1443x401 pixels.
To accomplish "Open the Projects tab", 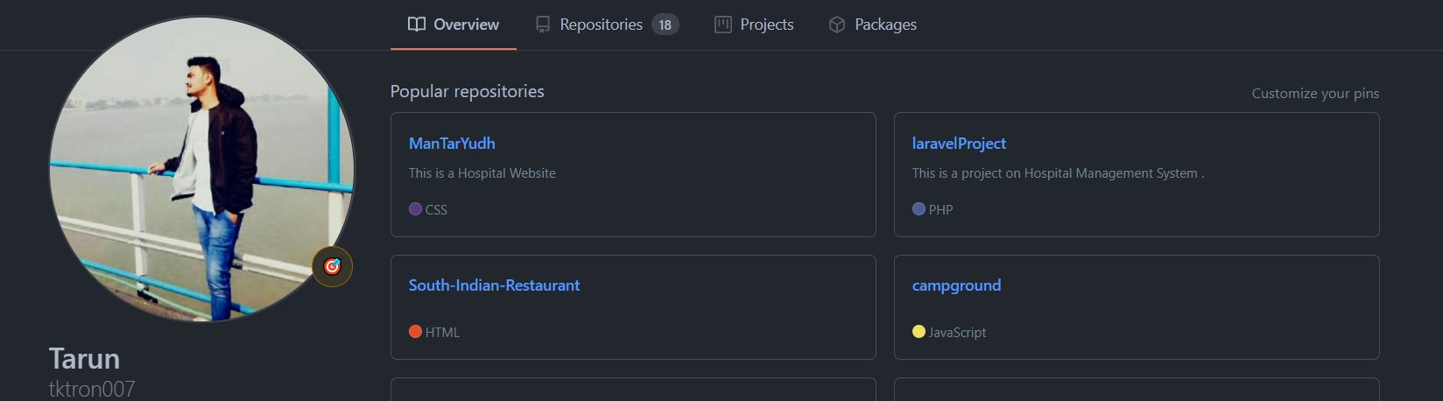I will tap(754, 25).
